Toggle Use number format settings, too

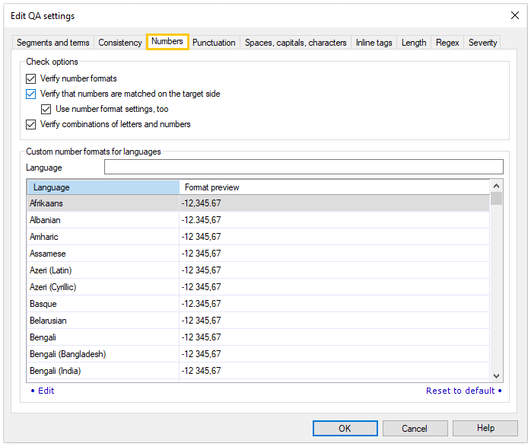pos(46,109)
